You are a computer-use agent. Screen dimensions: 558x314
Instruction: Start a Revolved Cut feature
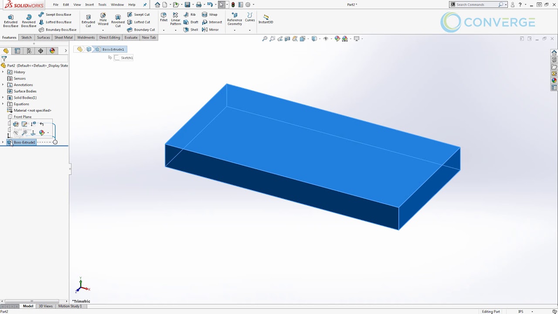point(118,20)
